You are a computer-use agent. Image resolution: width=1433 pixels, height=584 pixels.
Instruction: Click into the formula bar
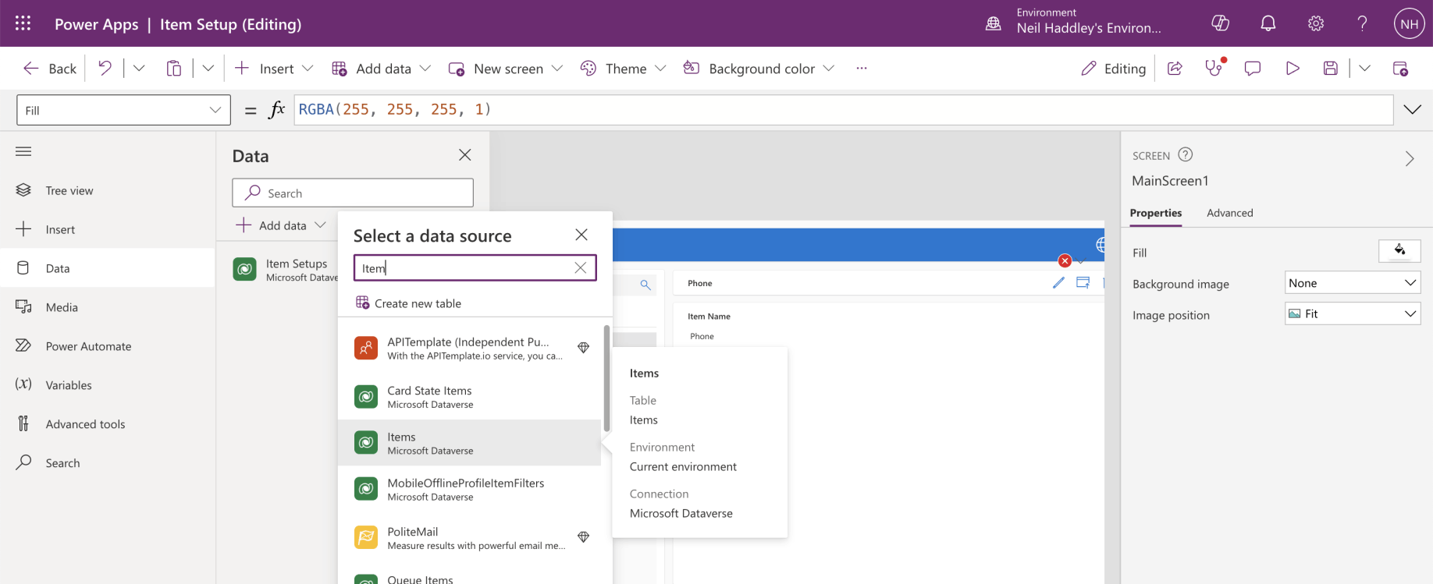pyautogui.click(x=843, y=110)
